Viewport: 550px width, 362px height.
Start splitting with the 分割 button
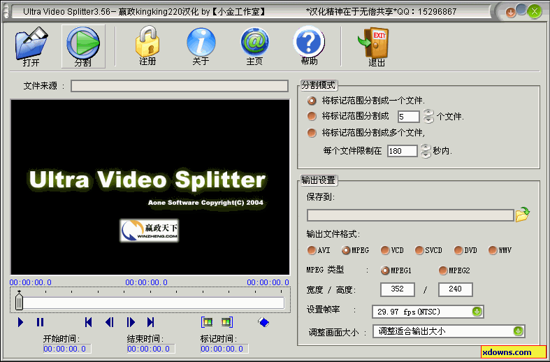[x=83, y=46]
